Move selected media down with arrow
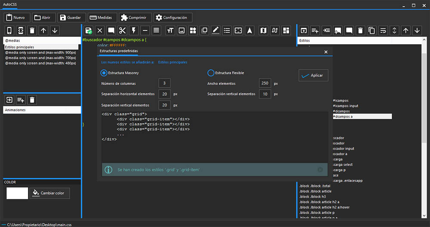The height and width of the screenshot is (227, 430). coord(55,30)
